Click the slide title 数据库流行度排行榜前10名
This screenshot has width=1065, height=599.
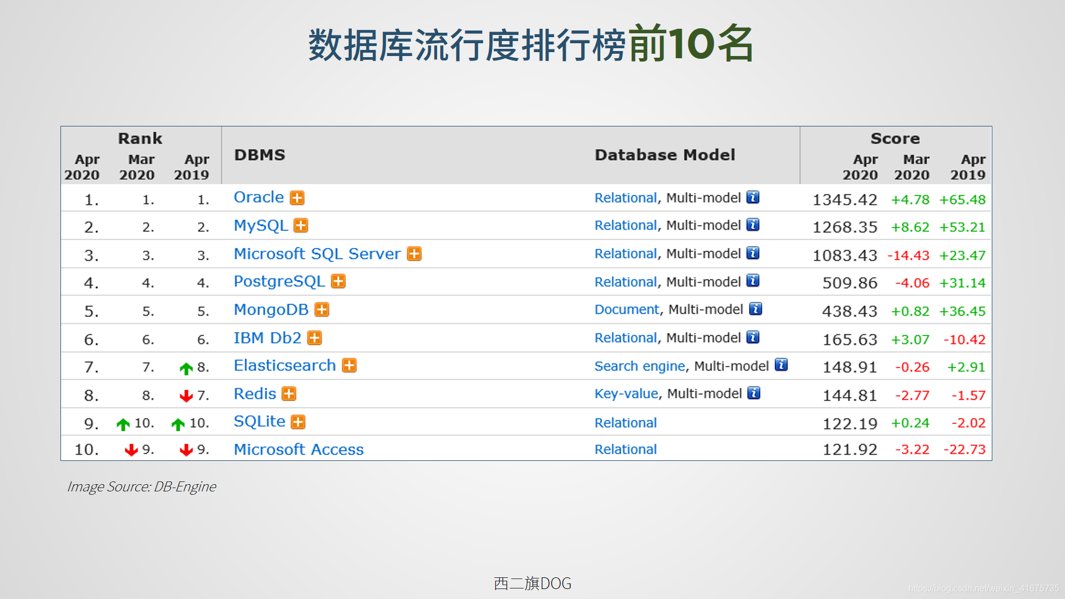click(x=531, y=44)
